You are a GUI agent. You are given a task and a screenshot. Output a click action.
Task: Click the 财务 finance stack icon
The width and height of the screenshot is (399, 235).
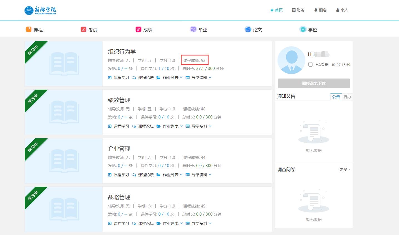tap(294, 10)
